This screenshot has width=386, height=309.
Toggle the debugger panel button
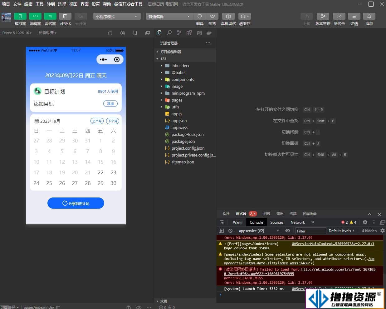point(50,16)
